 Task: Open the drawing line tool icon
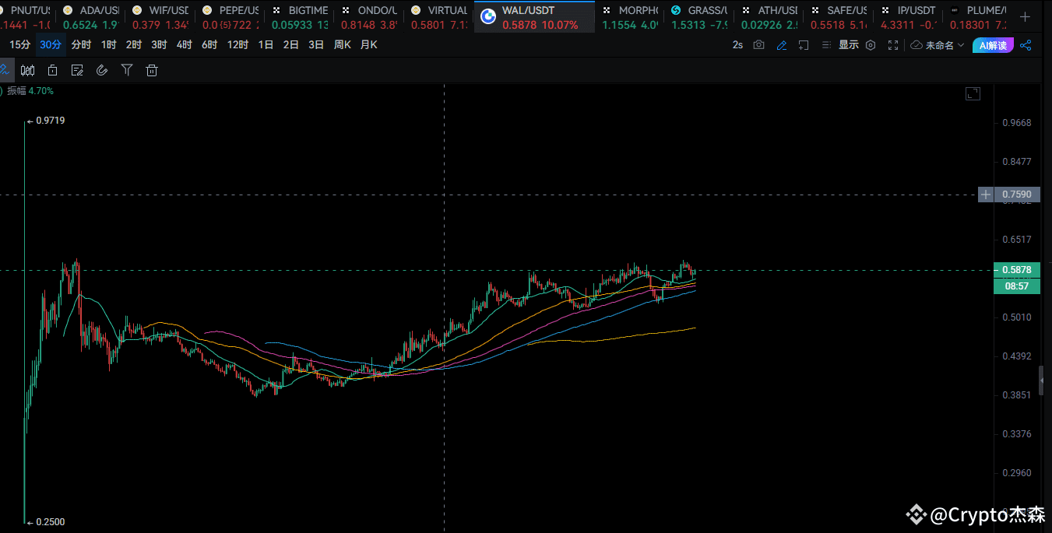click(x=5, y=70)
